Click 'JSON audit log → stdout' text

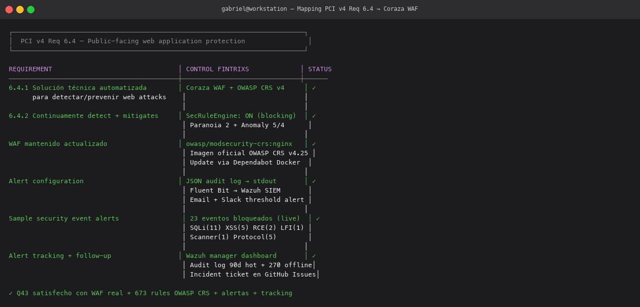pyautogui.click(x=231, y=181)
